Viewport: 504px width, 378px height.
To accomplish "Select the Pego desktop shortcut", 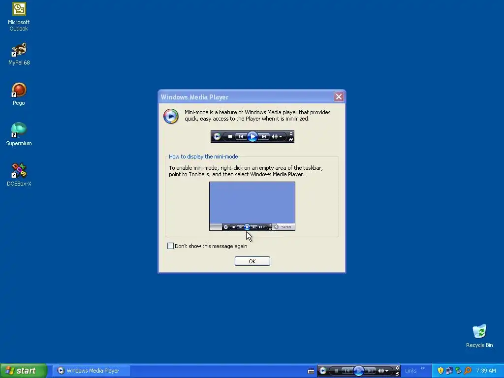I will pos(19,94).
